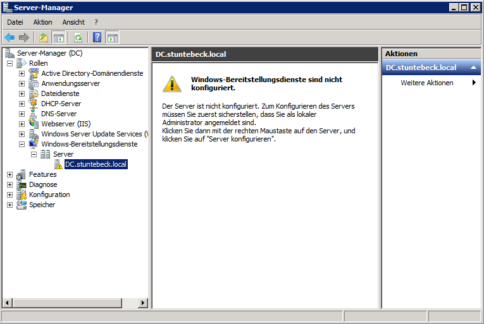
Task: Expand the Dateidienste node
Action: click(22, 93)
